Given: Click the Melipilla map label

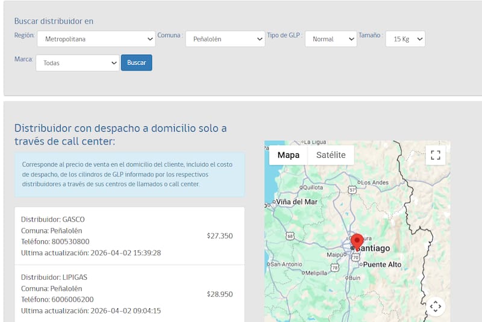Looking at the screenshot, I should pos(316,273).
